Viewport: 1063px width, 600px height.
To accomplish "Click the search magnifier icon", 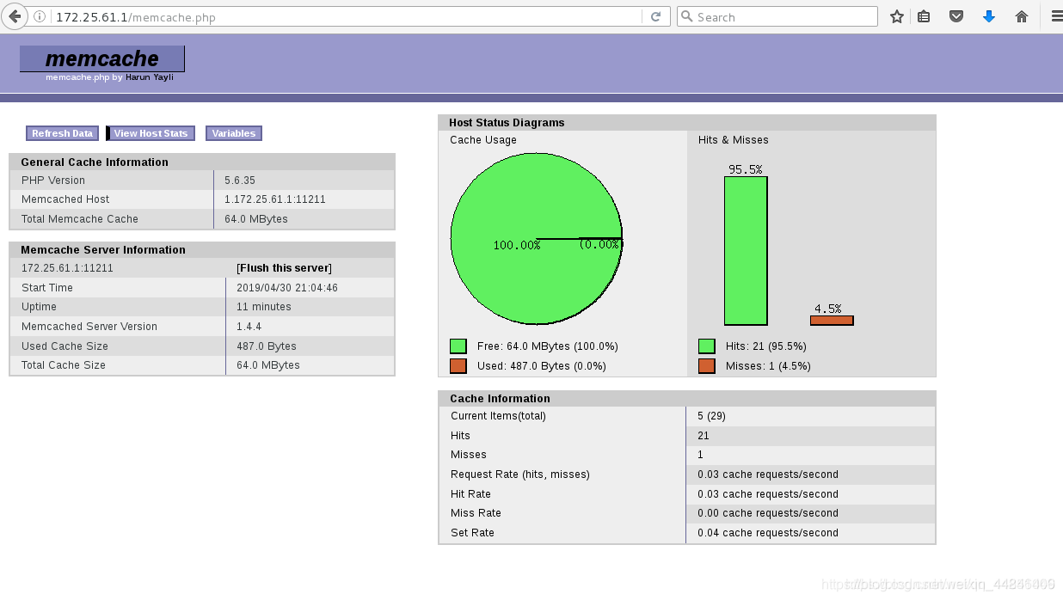I will point(686,16).
